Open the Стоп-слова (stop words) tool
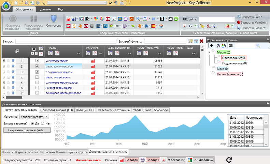Screen dimensions: 270x164 pyautogui.click(x=53, y=21)
